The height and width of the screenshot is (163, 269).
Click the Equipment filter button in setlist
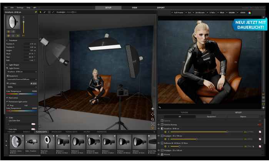coord(211,116)
